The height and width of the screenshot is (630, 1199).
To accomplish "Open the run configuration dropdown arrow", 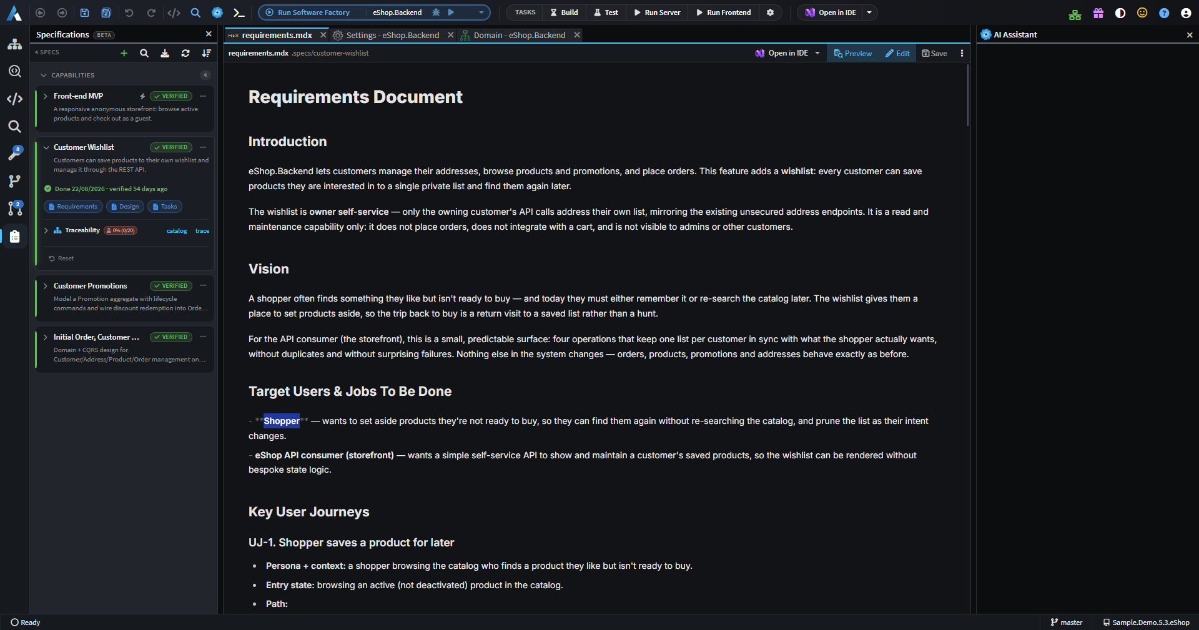I will 481,12.
